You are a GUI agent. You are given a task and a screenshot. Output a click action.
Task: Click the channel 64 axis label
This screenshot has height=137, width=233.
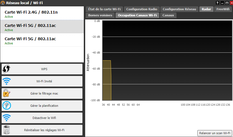click(x=138, y=105)
